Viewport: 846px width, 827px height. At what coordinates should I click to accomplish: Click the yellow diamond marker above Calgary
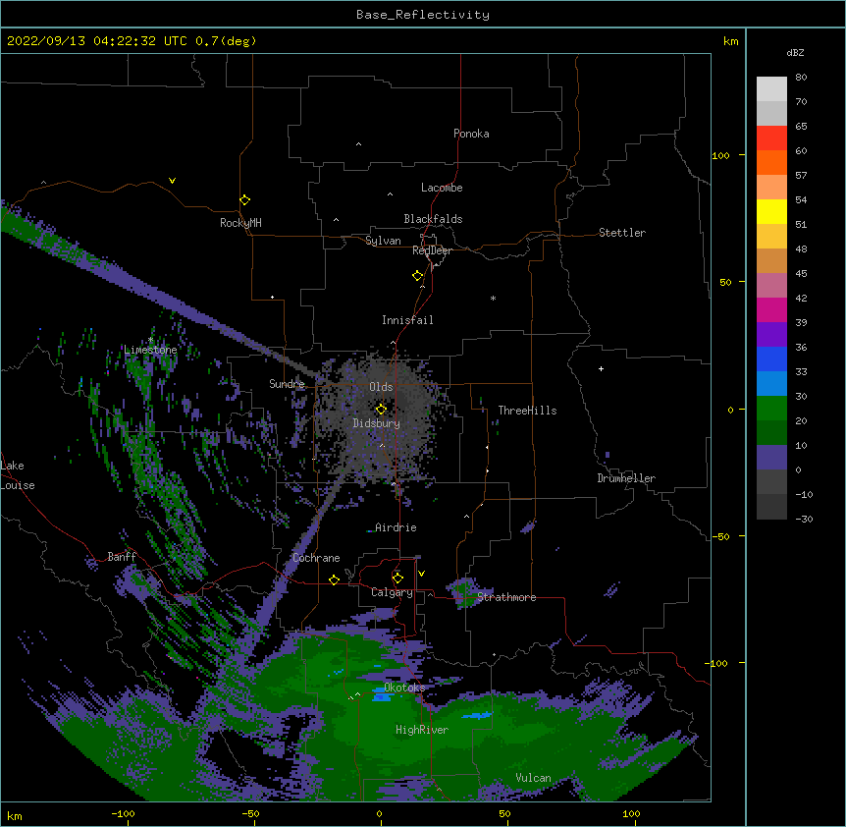(397, 579)
